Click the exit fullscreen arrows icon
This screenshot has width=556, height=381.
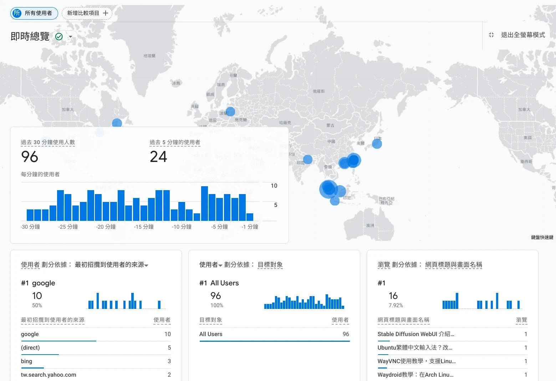coord(491,35)
